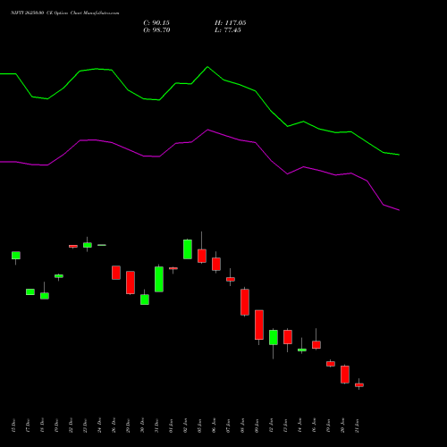Click the '19 Dec' date axis label
Screen dimensions: 447x447
56,426
